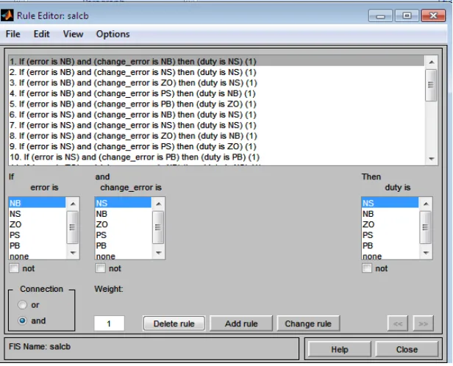This screenshot has width=453, height=366.
Task: Click the >> shift right button
Action: click(424, 323)
